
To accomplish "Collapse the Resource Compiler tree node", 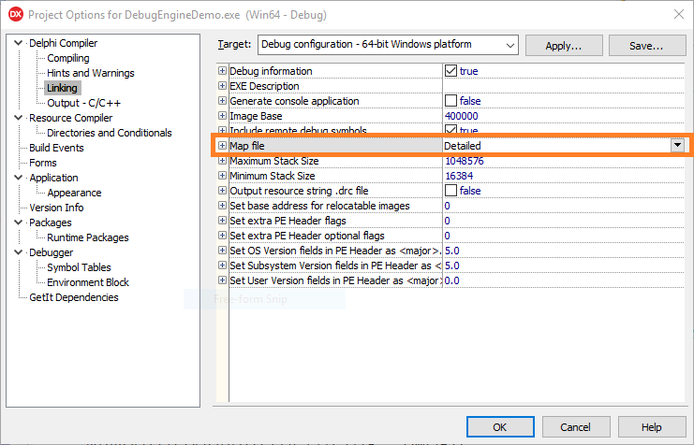I will pos(18,118).
